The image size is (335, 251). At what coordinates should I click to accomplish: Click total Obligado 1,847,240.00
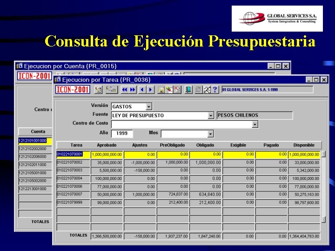click(x=206, y=236)
